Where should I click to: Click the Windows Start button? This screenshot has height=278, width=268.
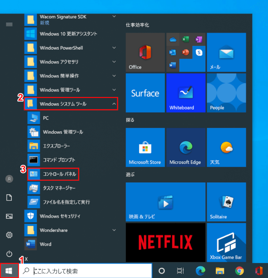click(9, 271)
